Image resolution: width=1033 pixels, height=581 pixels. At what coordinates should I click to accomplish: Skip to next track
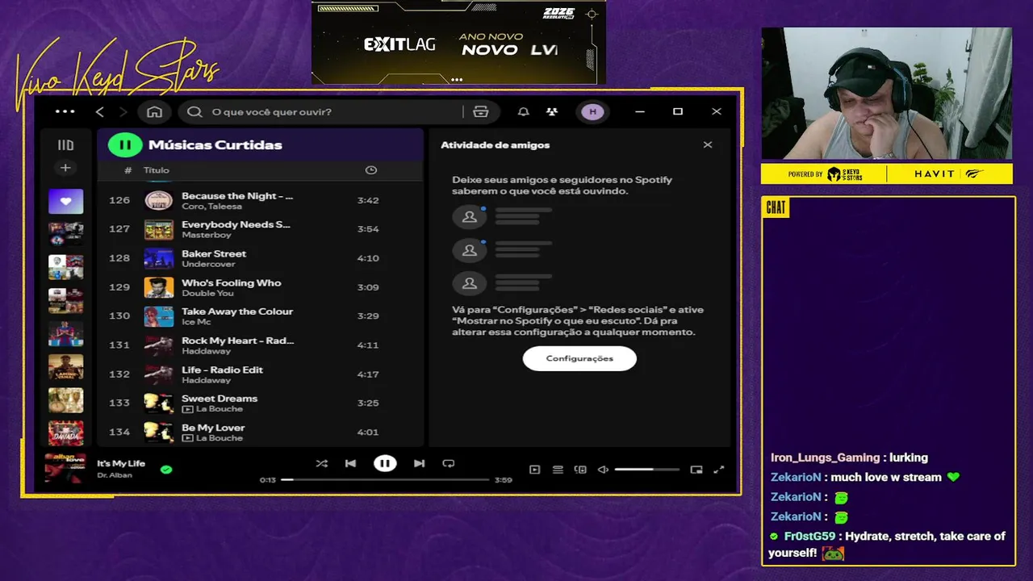pos(419,464)
